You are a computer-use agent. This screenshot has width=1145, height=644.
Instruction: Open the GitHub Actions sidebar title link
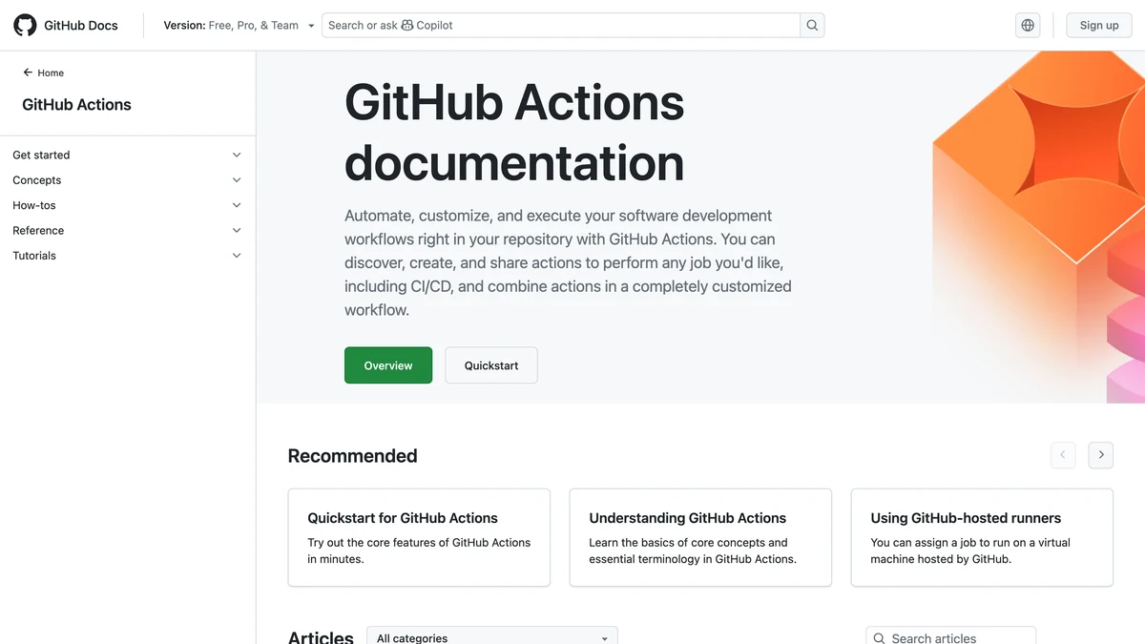tap(76, 105)
